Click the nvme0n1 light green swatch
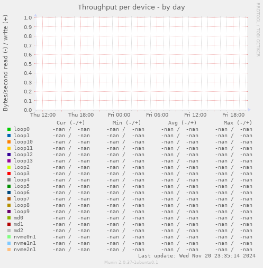This screenshot has width=263, height=268. click(9, 237)
